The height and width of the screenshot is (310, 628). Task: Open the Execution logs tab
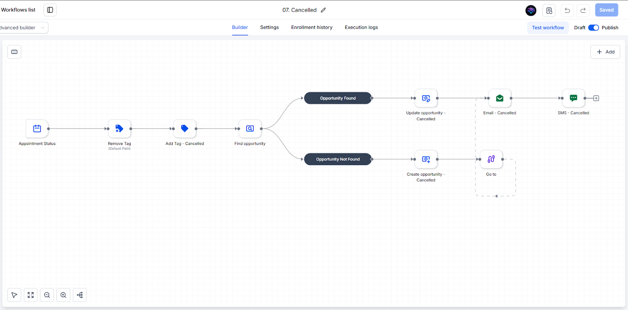pyautogui.click(x=361, y=28)
